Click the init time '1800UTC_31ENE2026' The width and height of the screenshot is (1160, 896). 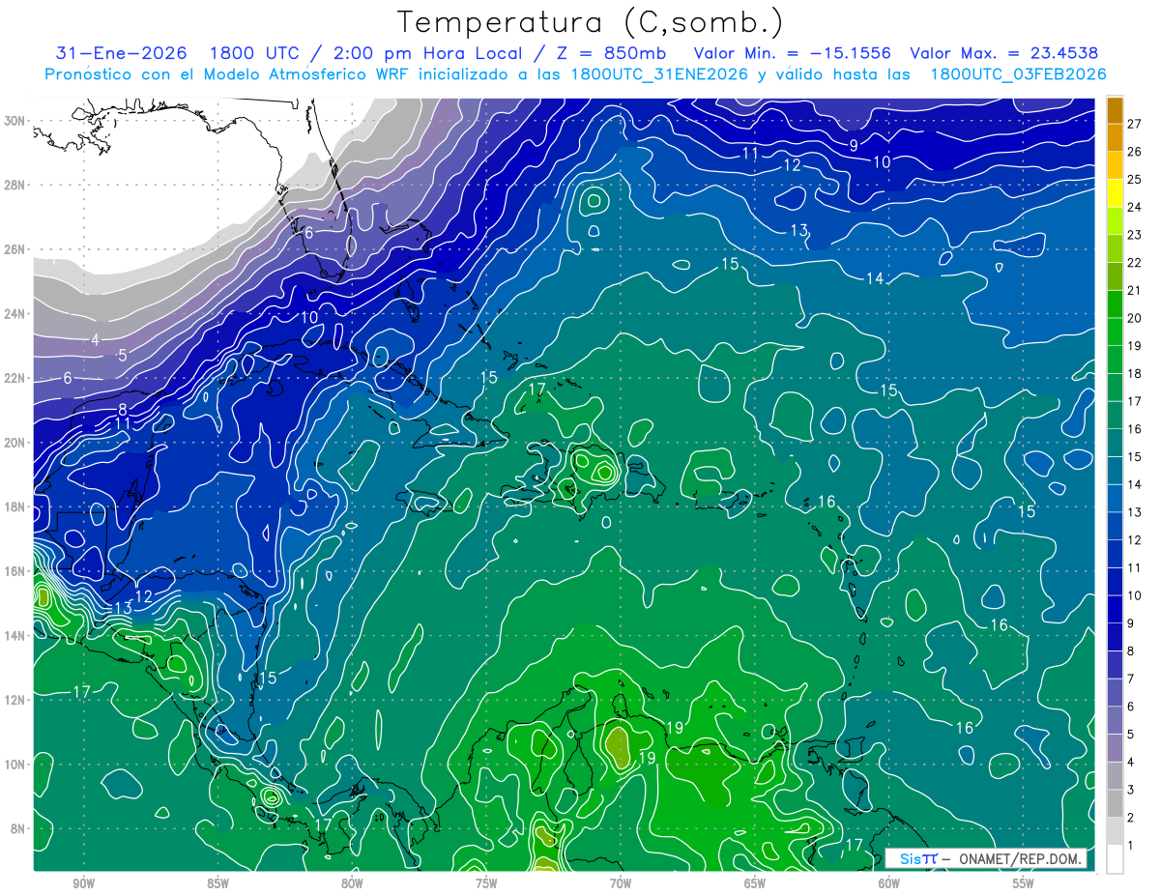659,73
